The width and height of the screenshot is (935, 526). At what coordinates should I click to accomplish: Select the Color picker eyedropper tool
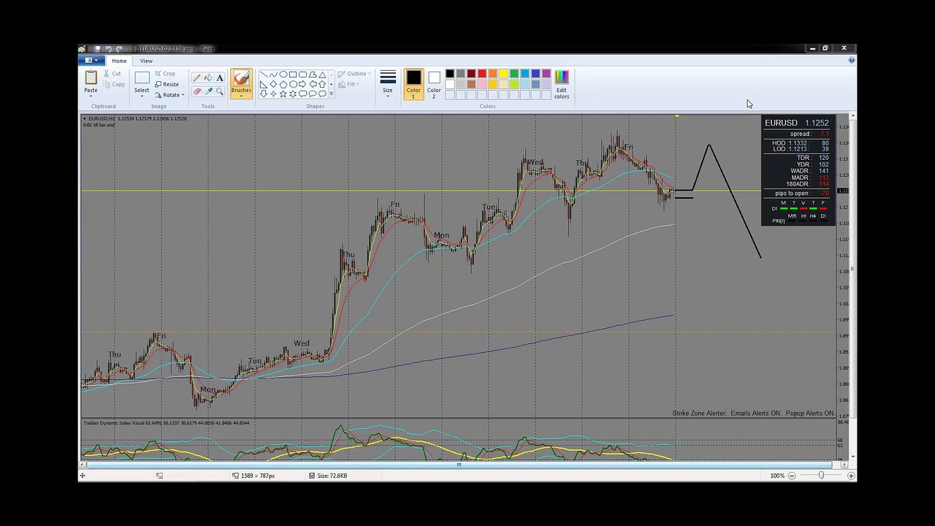pos(208,91)
